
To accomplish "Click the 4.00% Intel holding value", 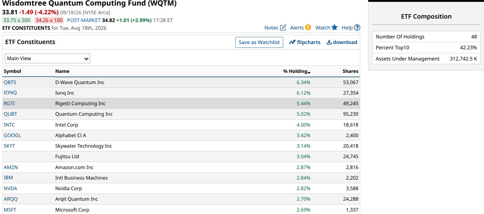I will [x=303, y=125].
